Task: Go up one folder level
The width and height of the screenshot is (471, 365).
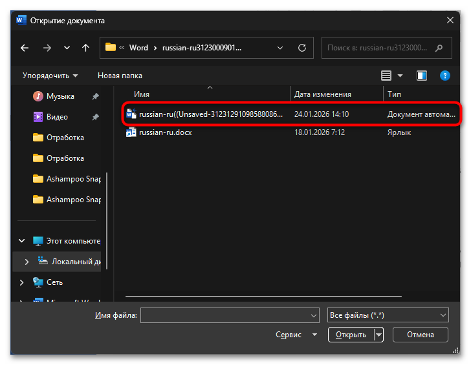Action: [x=85, y=48]
